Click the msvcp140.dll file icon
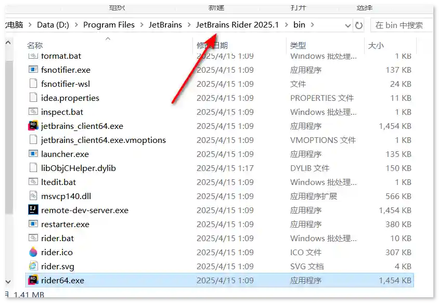Image resolution: width=439 pixels, height=303 pixels. [x=33, y=196]
